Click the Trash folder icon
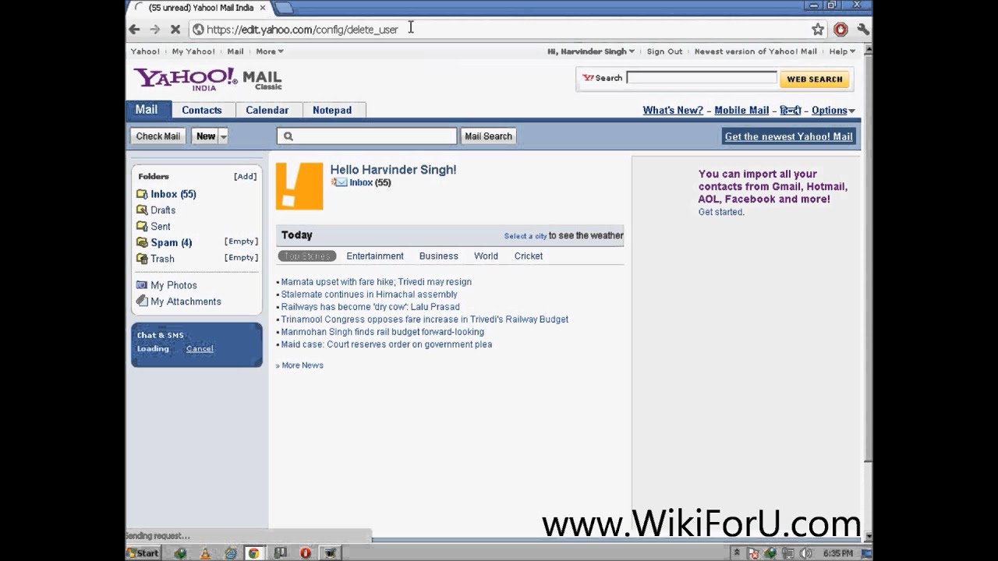The height and width of the screenshot is (561, 998). 142,259
